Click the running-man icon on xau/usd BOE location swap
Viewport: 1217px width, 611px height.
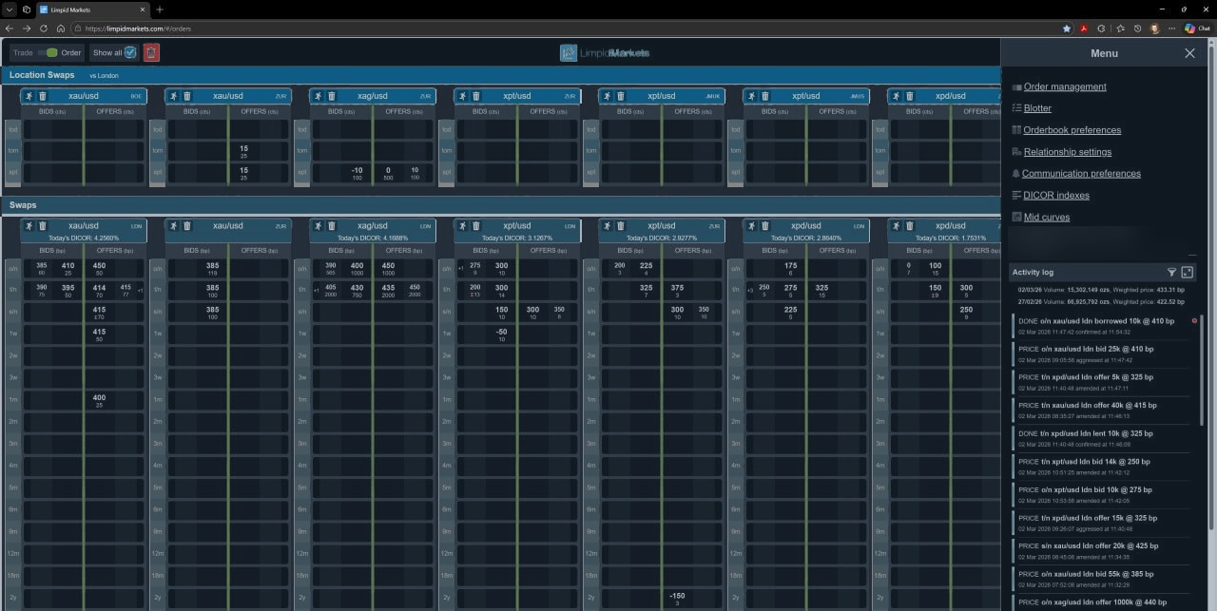click(29, 96)
